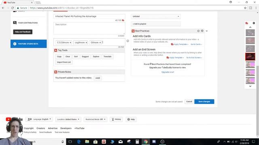The height and width of the screenshot is (145, 259).
Task: Click the footer Help button
Action: 131,119
